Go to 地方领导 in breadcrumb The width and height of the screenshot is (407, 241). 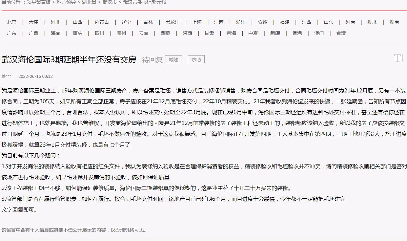[x=66, y=2]
